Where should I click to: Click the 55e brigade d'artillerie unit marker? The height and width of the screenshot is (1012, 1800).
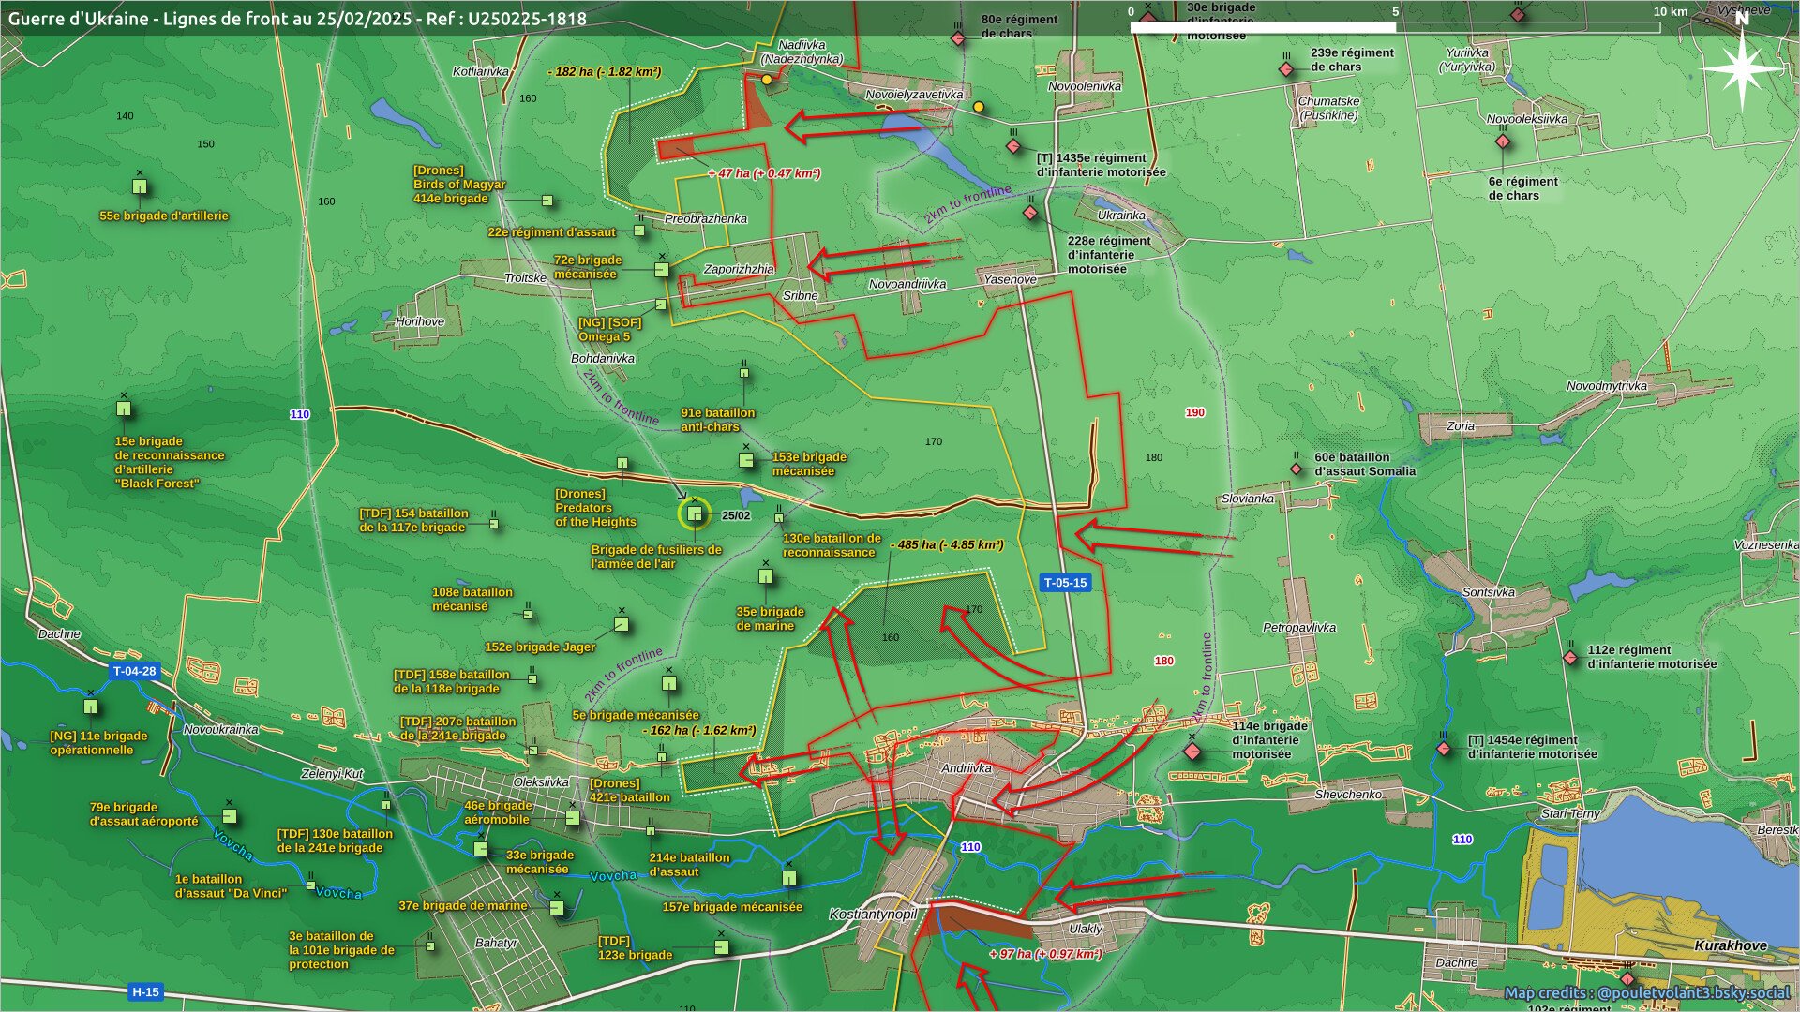140,186
